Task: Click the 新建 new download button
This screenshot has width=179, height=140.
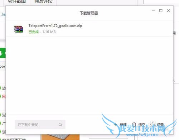Action: point(120,125)
